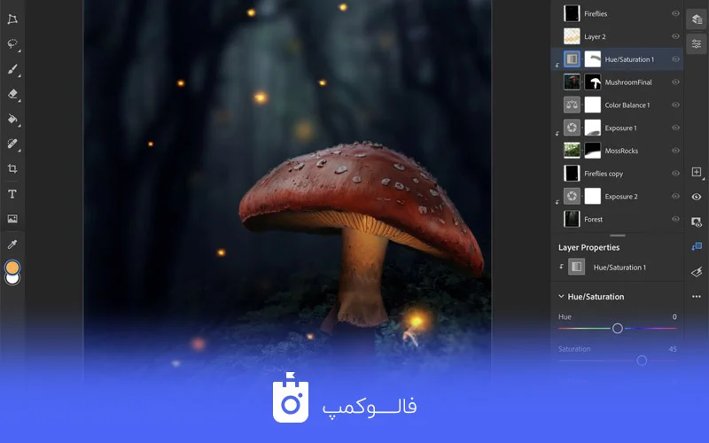Hide the MossRocks layer

coord(675,151)
